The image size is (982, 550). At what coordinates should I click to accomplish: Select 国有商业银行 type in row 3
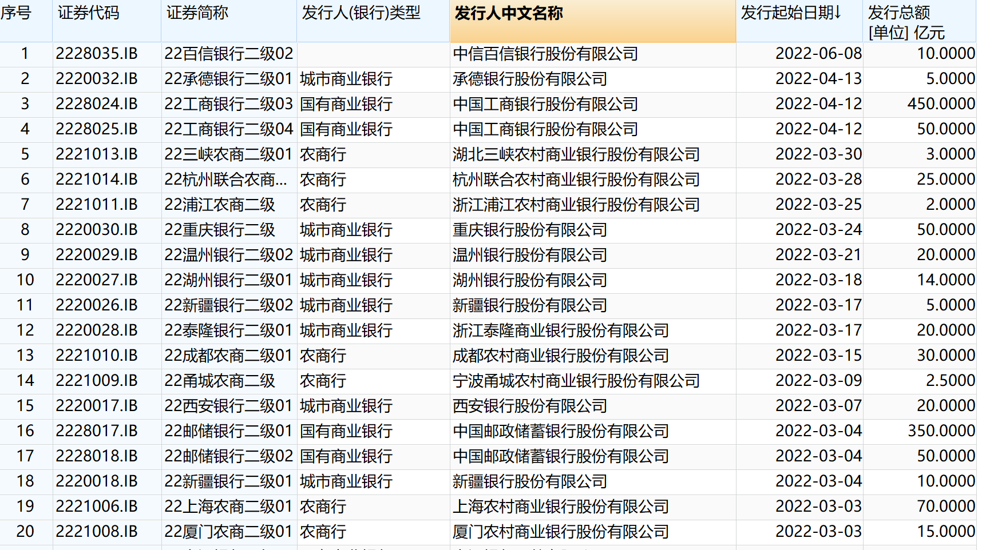click(x=346, y=104)
